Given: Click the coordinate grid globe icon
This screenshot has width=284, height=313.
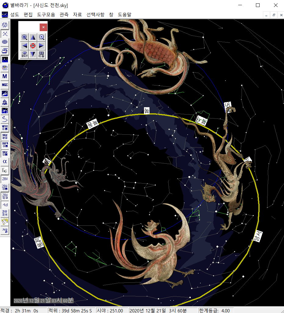Looking at the screenshot, I should pyautogui.click(x=5, y=42).
